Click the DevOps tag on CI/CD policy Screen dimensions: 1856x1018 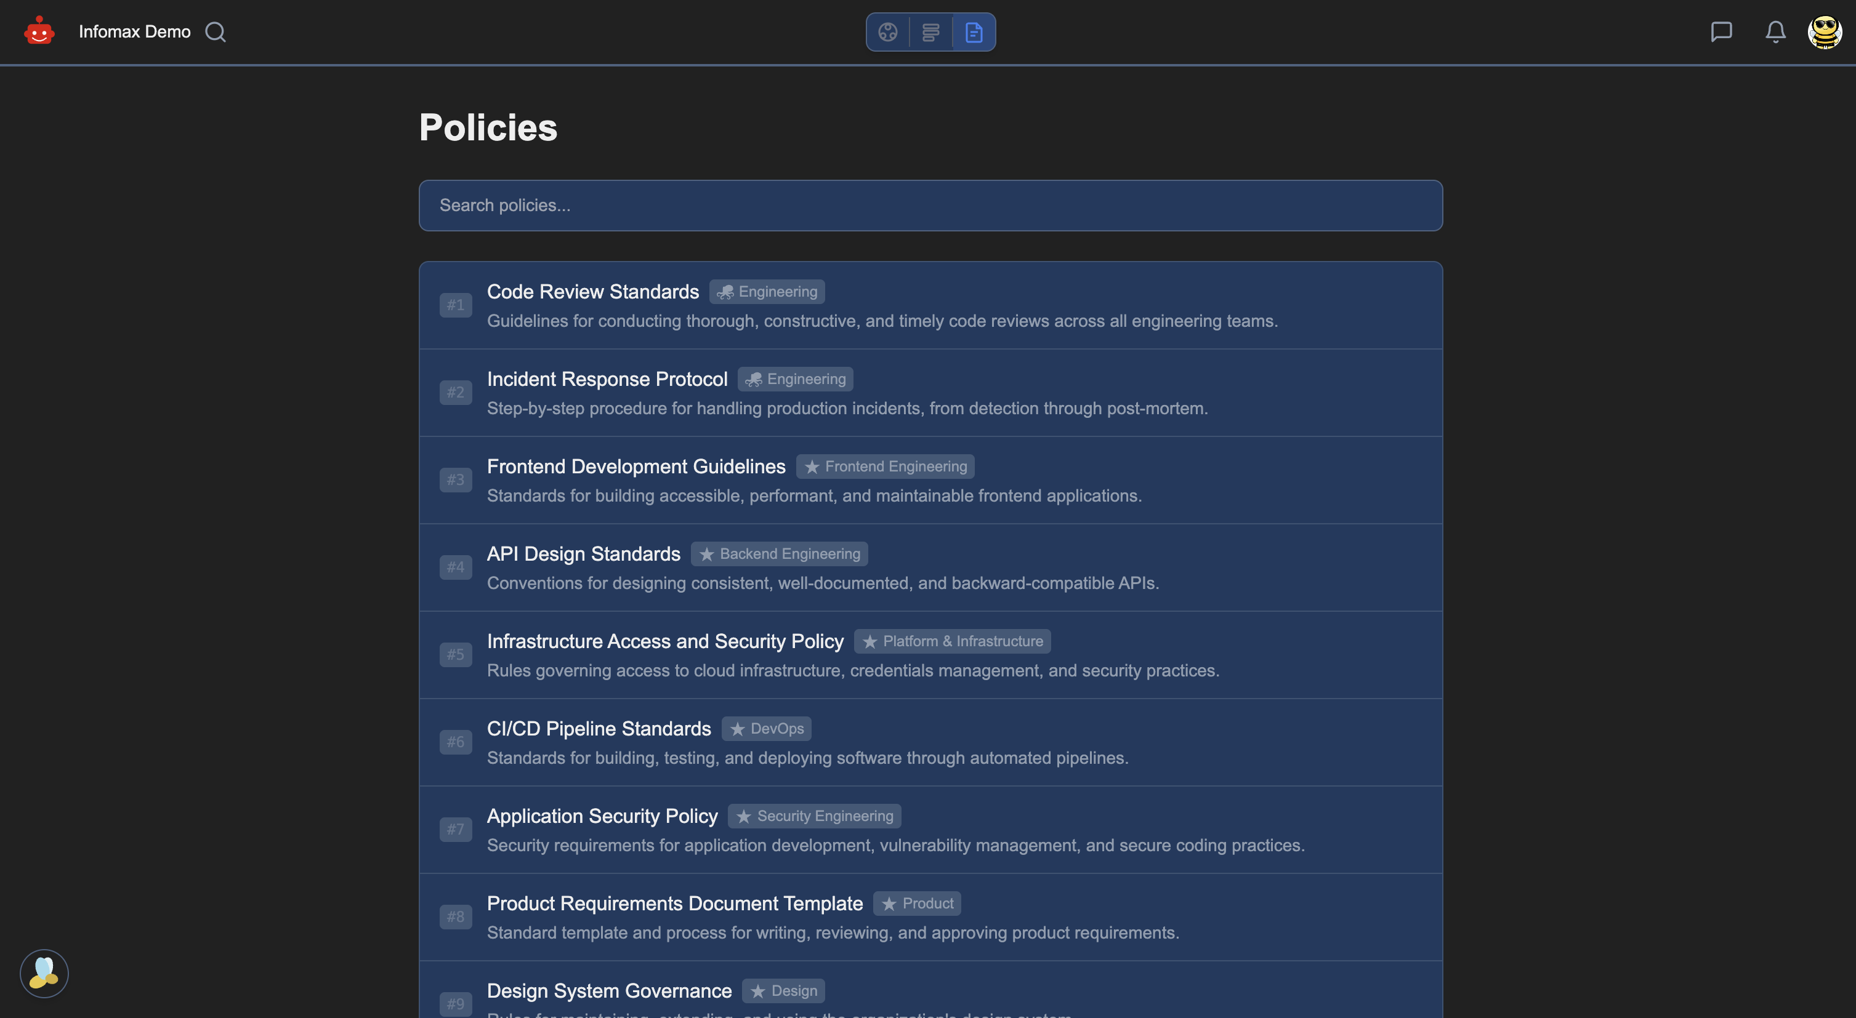tap(767, 729)
